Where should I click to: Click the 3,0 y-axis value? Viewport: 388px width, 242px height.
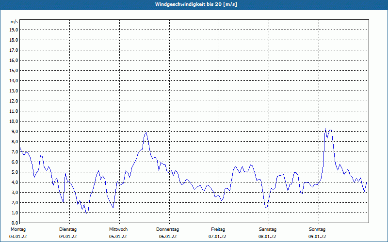click(x=15, y=192)
